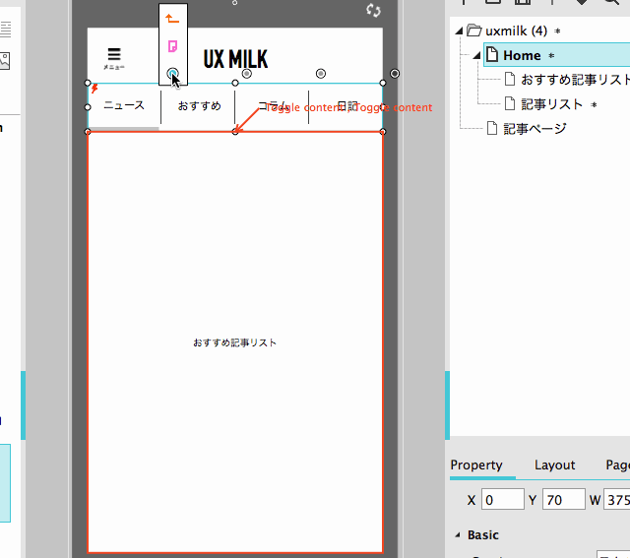Screen dimensions: 630x558
Task: Collapse the uxmilk project tree node
Action: pos(460,31)
